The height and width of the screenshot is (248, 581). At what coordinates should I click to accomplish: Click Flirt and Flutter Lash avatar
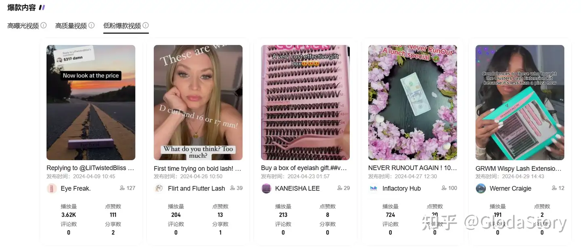click(159, 188)
